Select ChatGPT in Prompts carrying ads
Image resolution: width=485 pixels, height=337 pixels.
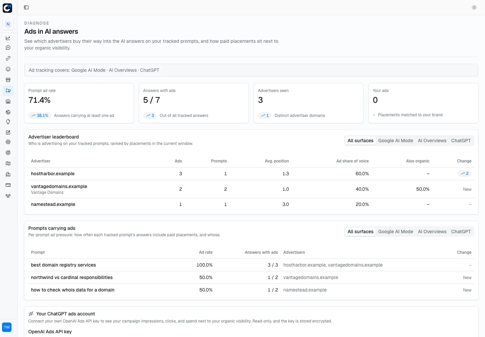461,232
